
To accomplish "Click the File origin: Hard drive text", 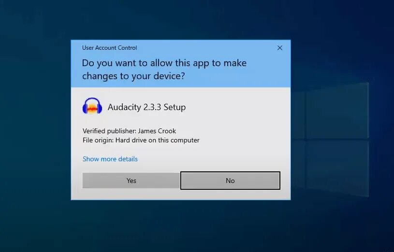I will 141,140.
